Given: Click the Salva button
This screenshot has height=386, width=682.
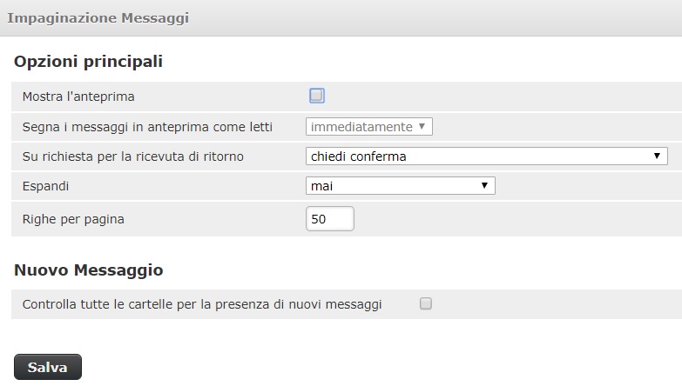Looking at the screenshot, I should pos(48,368).
